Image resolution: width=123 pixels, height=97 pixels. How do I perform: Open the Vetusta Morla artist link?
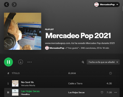click(x=28, y=85)
